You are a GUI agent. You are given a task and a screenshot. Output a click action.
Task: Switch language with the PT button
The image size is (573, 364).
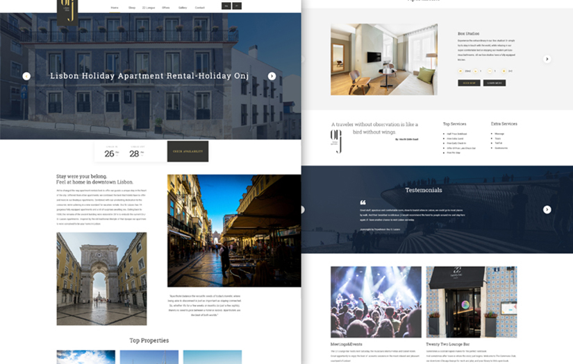237,6
